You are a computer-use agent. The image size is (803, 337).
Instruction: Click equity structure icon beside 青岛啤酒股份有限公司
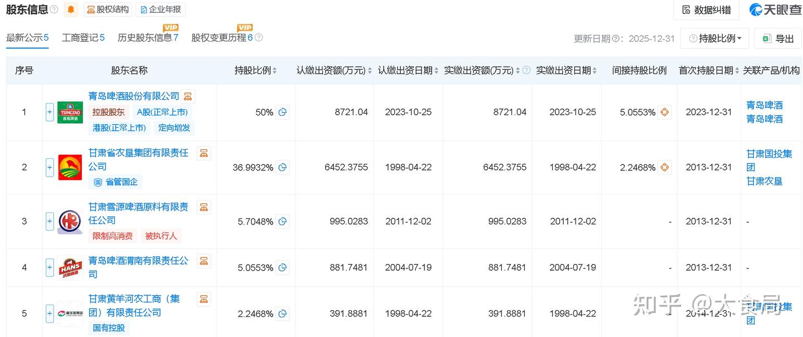(188, 96)
